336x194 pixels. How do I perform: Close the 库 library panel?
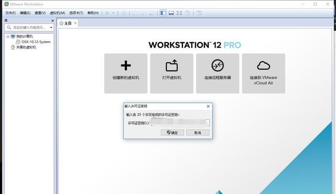tap(52, 20)
